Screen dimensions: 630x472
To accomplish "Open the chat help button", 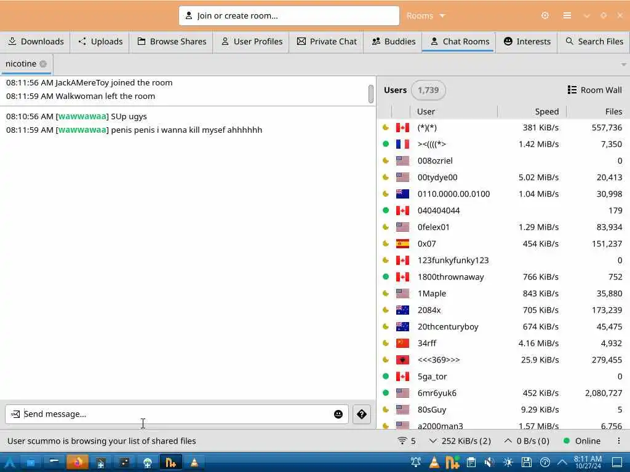I will [362, 414].
